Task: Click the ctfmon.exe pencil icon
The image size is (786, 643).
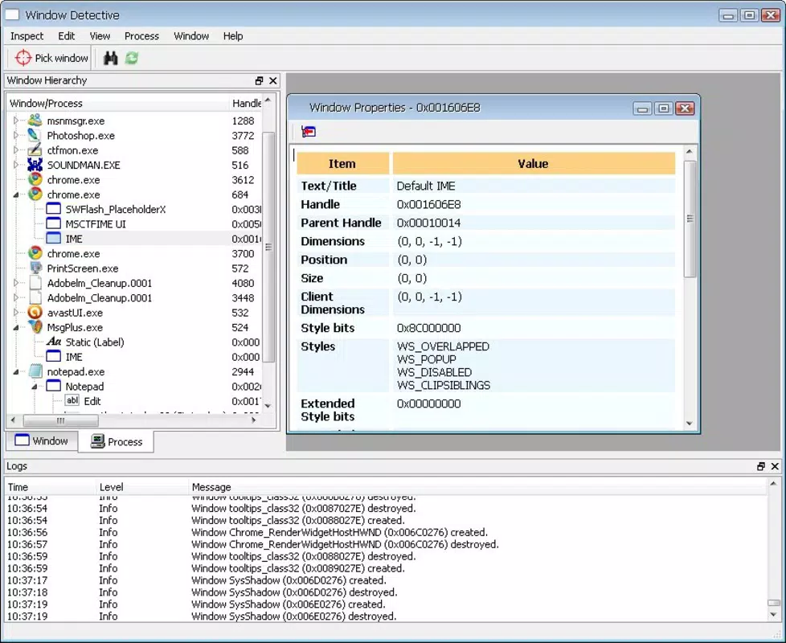Action: pyautogui.click(x=35, y=150)
